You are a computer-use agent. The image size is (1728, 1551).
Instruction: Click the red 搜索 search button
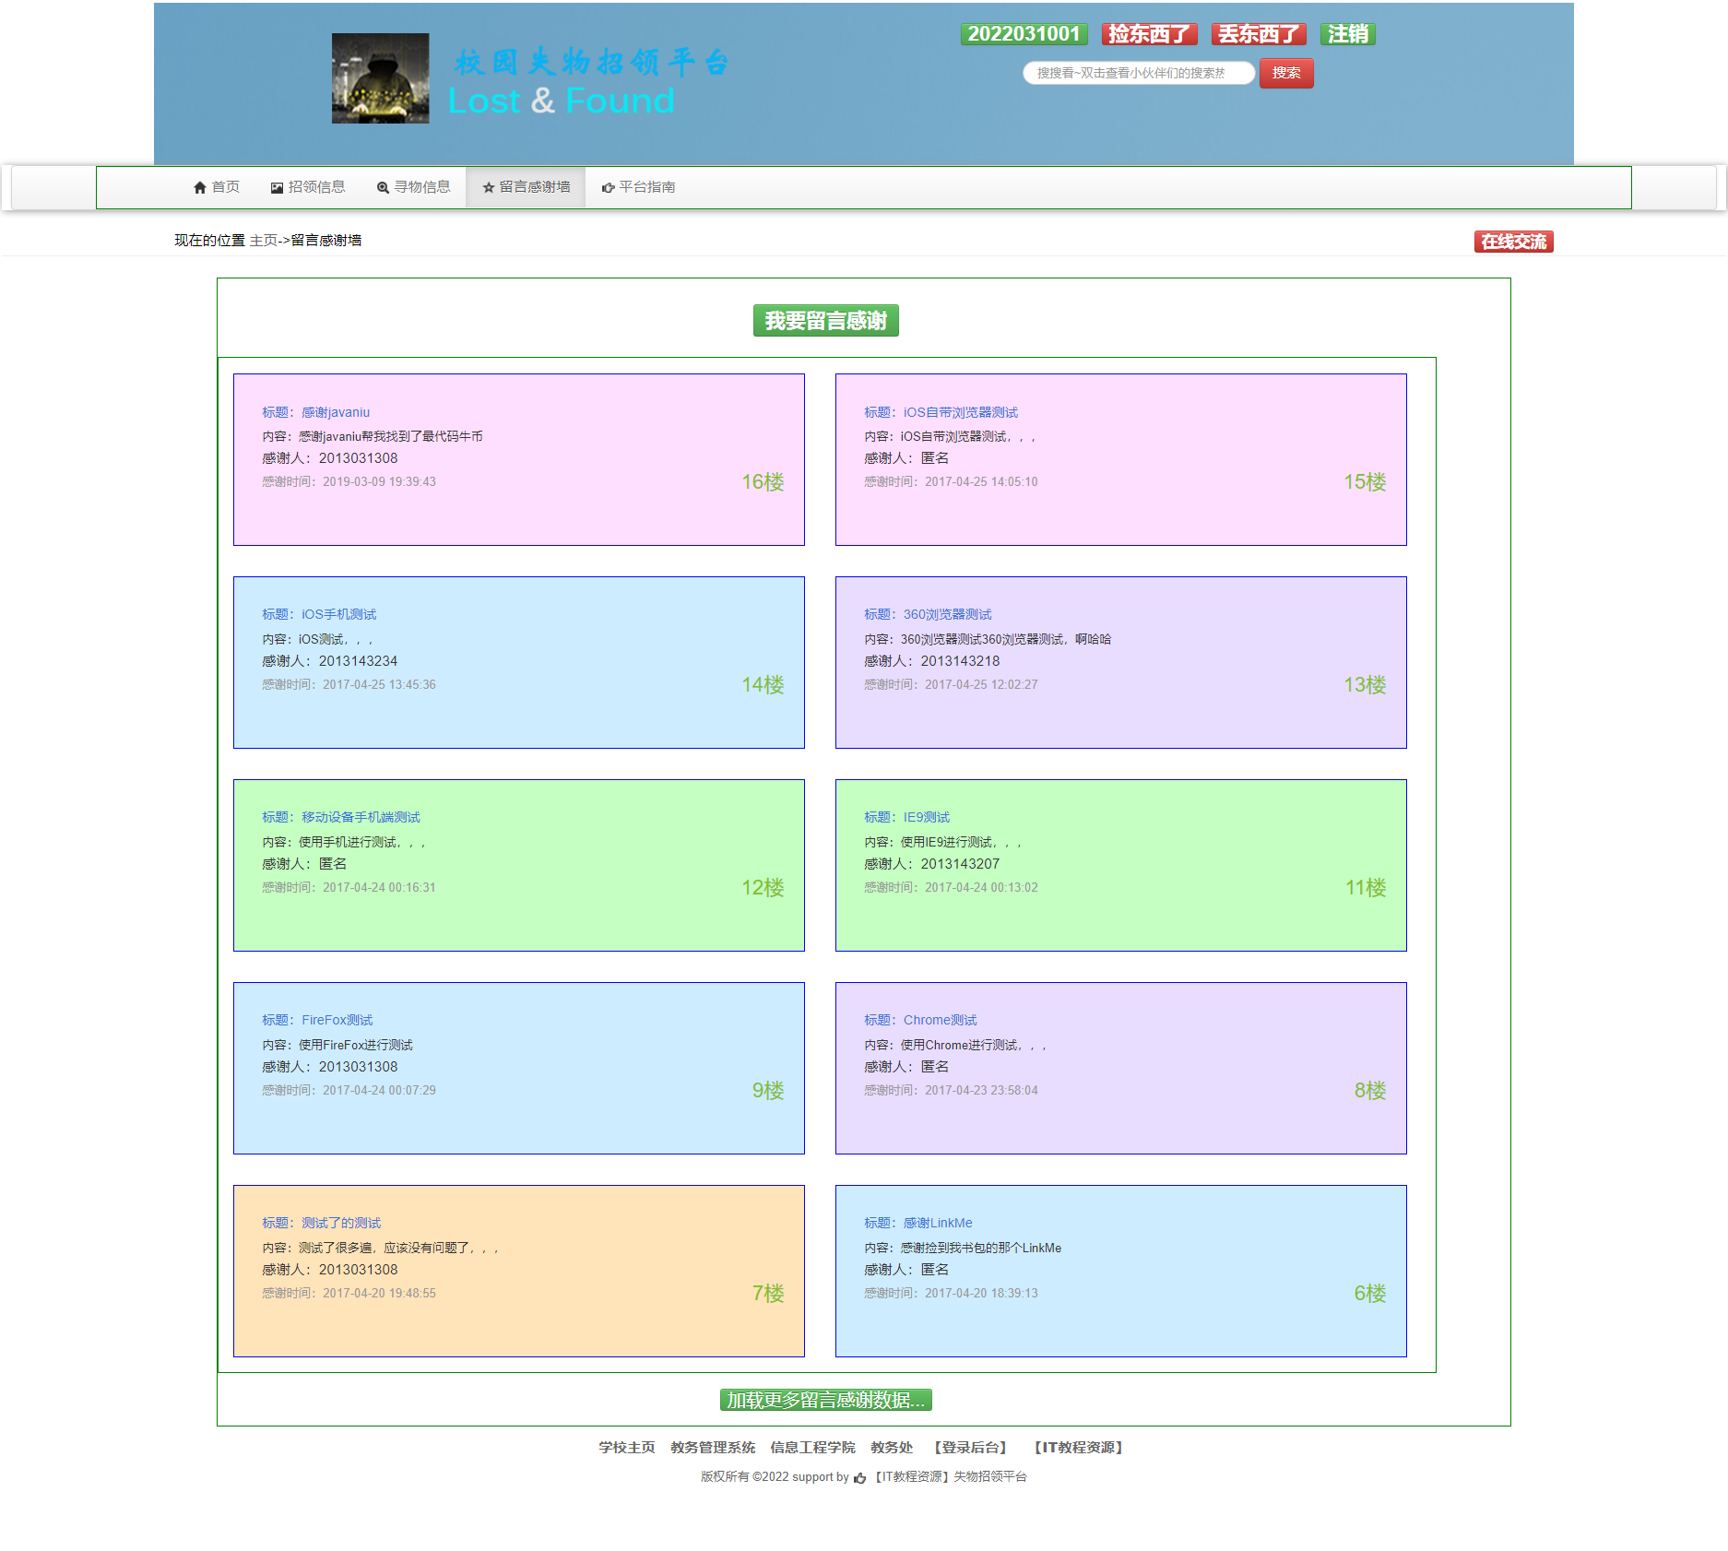coord(1286,73)
